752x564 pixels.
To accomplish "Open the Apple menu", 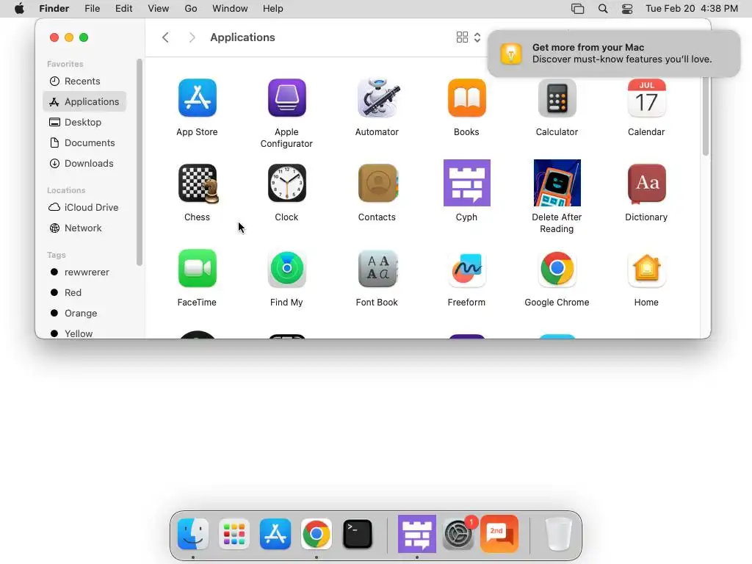I will pyautogui.click(x=19, y=9).
